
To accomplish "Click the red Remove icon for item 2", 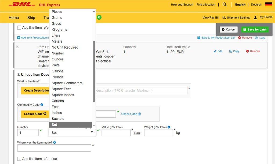I will [247, 51].
